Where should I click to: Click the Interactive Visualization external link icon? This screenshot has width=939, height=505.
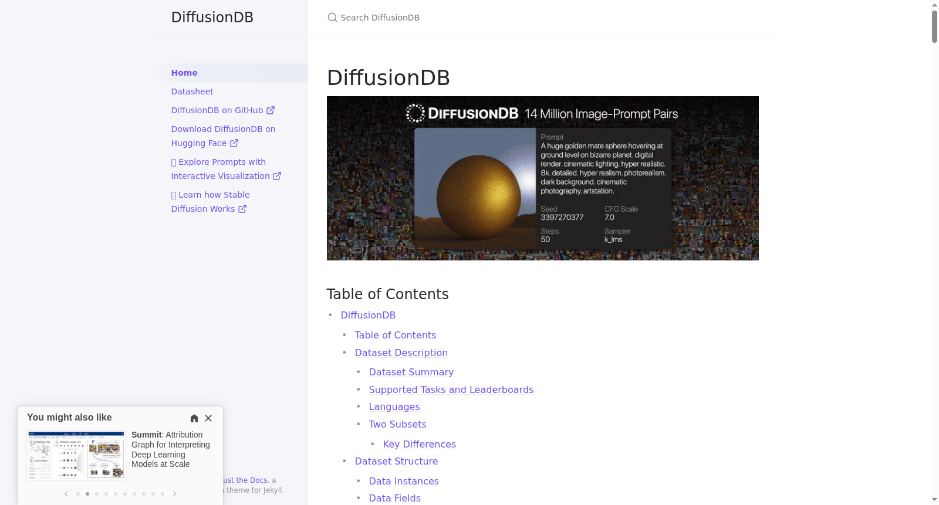tap(277, 176)
